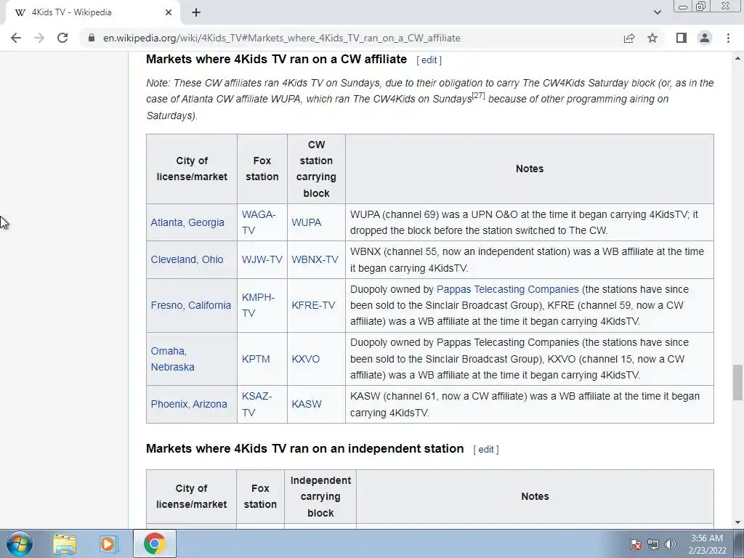
Task: Select the heading 'Markets where 4Kids TV ran on a CW affiliate'
Action: coord(277,60)
